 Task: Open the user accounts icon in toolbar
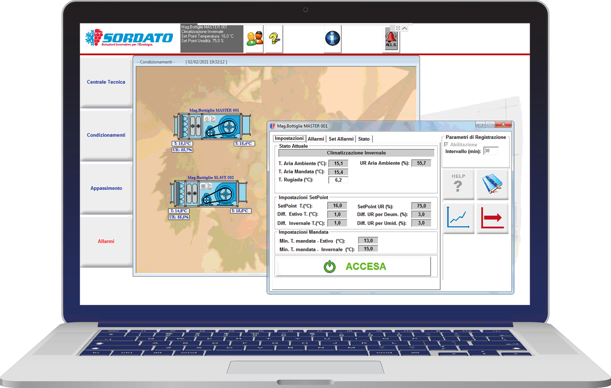click(255, 39)
